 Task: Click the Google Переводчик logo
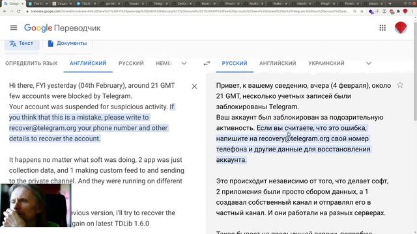click(x=63, y=28)
